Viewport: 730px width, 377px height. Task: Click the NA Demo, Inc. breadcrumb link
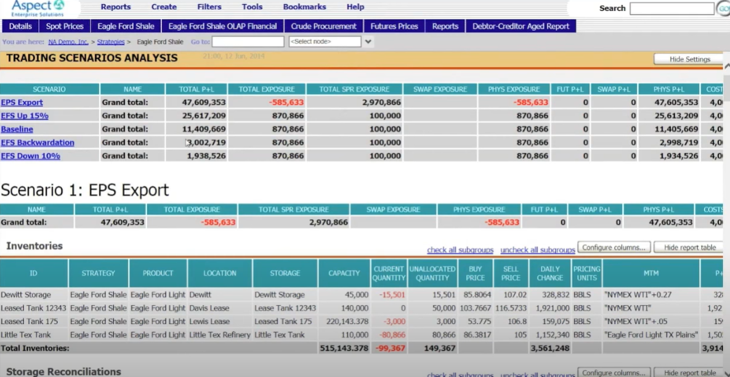67,42
